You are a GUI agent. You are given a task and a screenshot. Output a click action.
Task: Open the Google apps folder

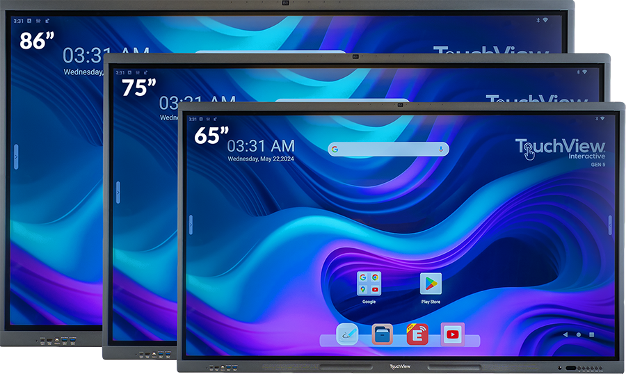click(x=369, y=284)
